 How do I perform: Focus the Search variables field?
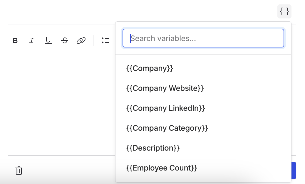[203, 38]
